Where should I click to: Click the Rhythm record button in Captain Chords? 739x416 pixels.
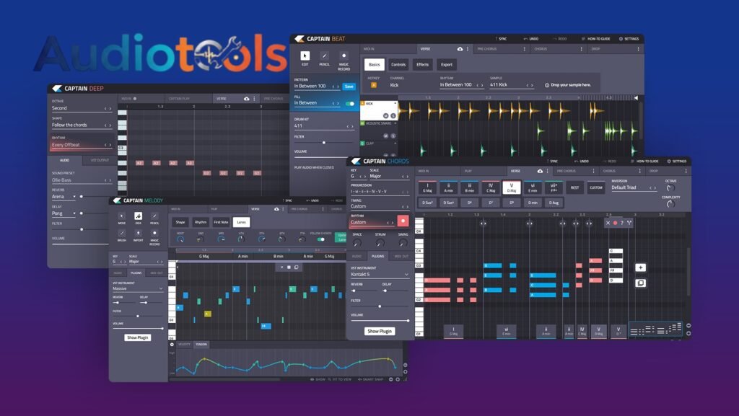pos(403,221)
